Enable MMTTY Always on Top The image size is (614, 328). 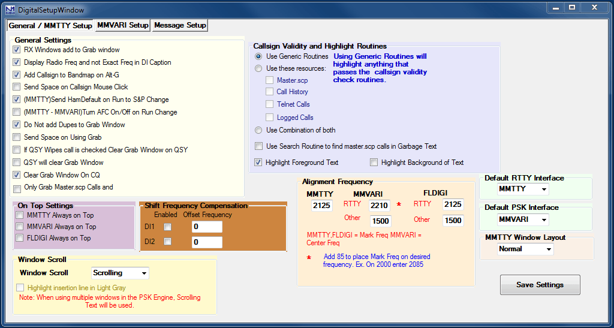click(20, 215)
